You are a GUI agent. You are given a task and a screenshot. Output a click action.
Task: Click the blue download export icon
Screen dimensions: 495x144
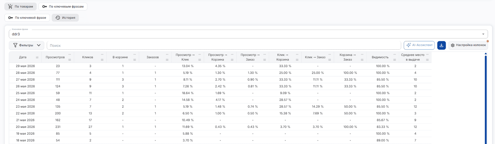pos(441,45)
